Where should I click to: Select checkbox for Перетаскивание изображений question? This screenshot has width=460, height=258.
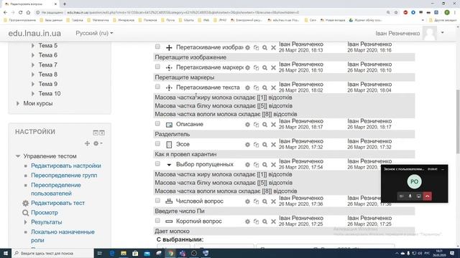(158, 47)
